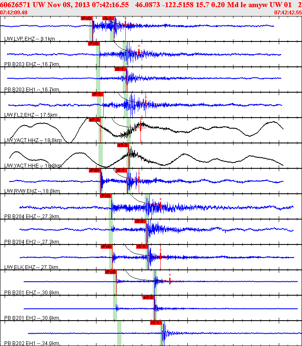Click the 'PB B201 EH2 -- 30.8km' station label
Screen dimensions: 302x346
32,318
